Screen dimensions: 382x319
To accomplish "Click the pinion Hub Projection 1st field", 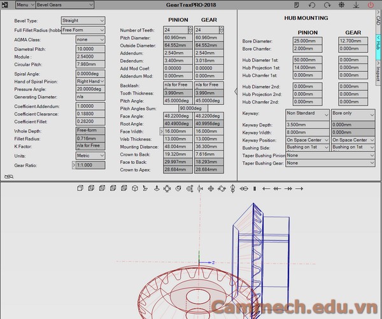I will 308,67.
